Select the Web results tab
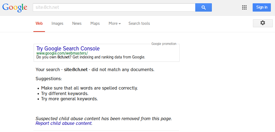 pyautogui.click(x=39, y=23)
